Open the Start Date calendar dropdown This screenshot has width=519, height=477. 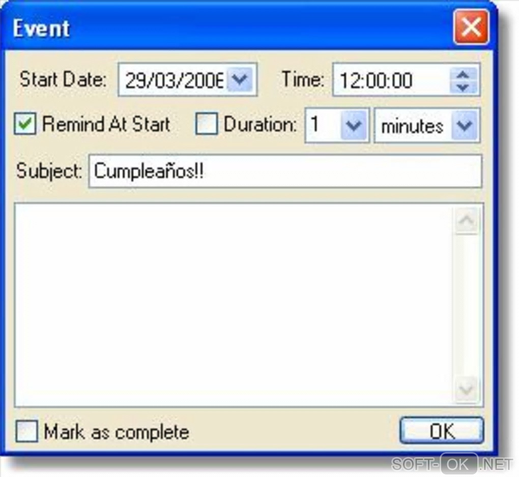coord(241,79)
